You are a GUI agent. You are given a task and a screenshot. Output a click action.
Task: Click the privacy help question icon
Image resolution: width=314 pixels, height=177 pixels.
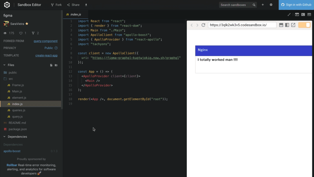click(x=56, y=48)
